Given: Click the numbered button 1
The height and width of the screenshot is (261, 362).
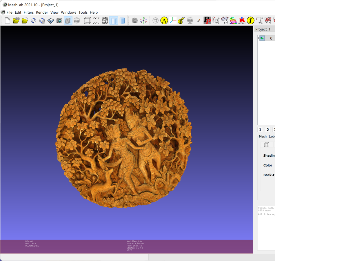Looking at the screenshot, I should (260, 130).
